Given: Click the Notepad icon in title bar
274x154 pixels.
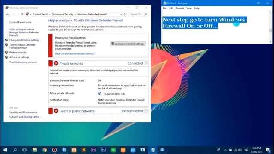Looking at the screenshot, I should pos(164,3).
